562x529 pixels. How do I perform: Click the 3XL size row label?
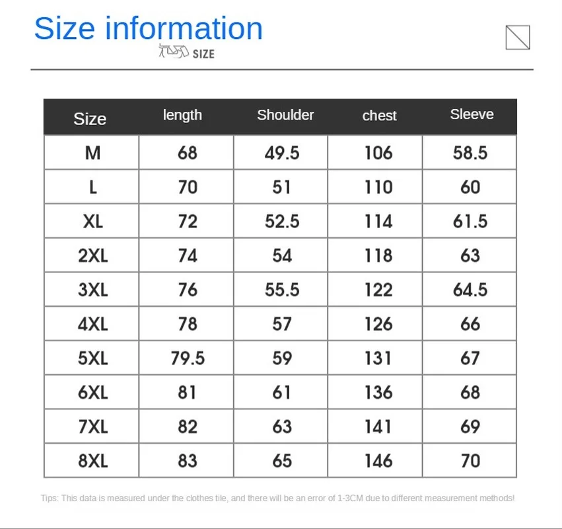point(92,290)
